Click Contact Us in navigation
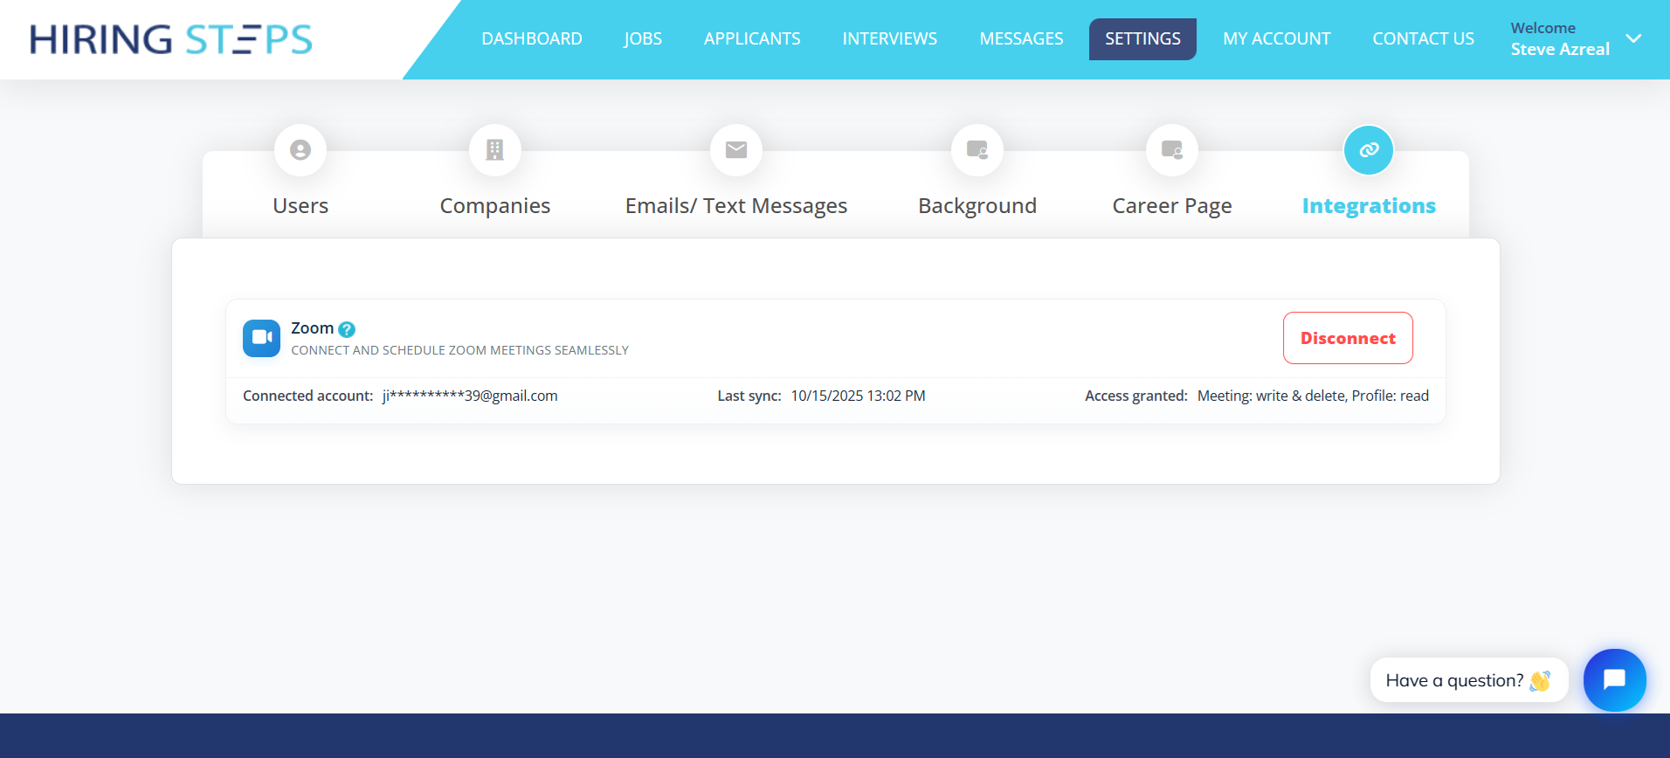Screen dimensions: 1670x758 pos(1423,39)
